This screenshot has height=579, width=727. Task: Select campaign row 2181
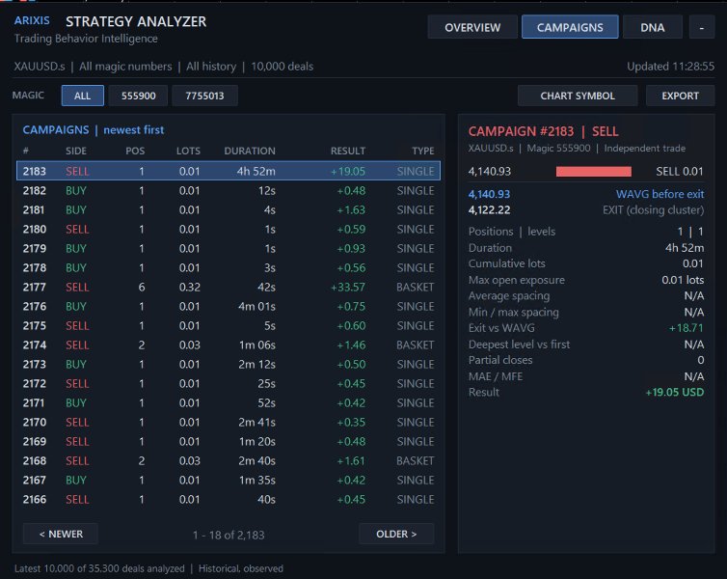point(229,209)
